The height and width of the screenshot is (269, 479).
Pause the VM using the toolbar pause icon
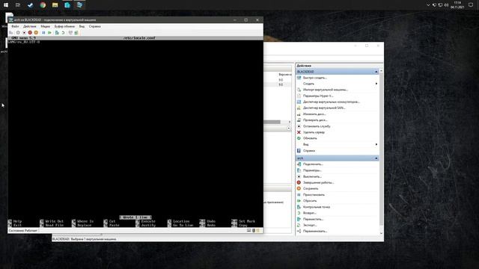click(43, 33)
